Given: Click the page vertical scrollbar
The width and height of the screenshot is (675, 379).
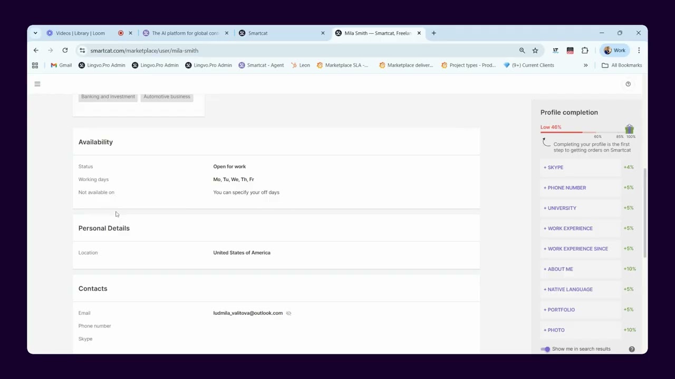Looking at the screenshot, I should [645, 213].
